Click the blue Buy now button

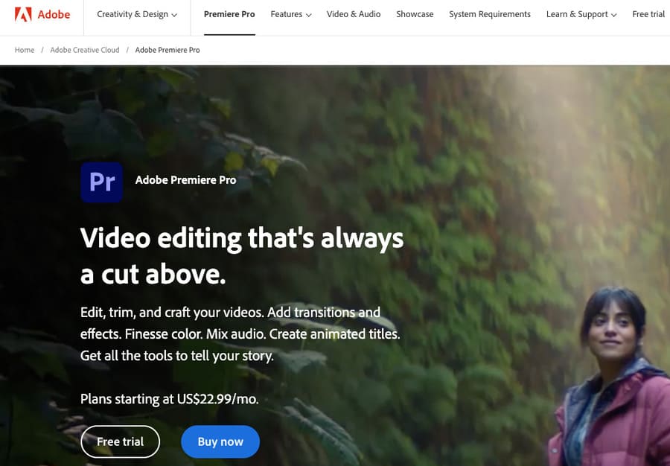[220, 441]
